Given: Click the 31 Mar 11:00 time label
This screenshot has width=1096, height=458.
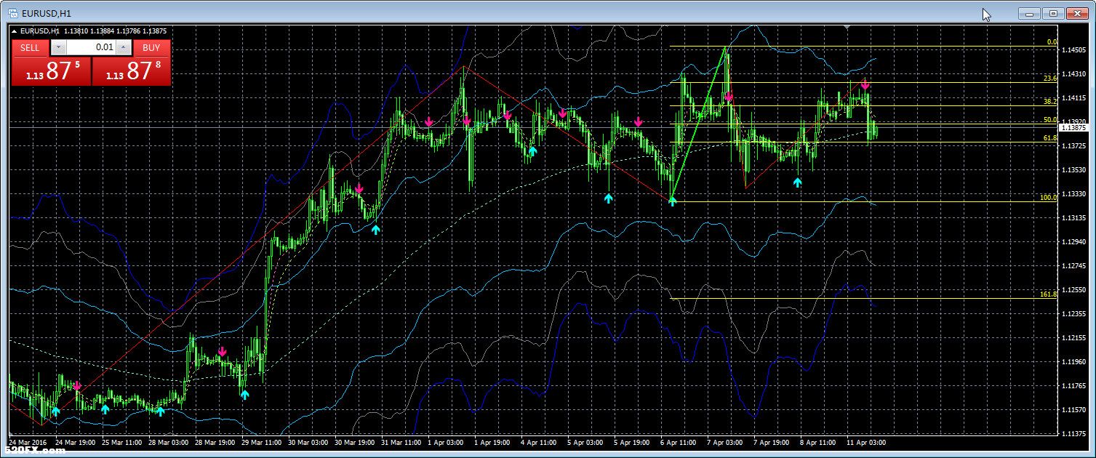Looking at the screenshot, I should tap(401, 442).
